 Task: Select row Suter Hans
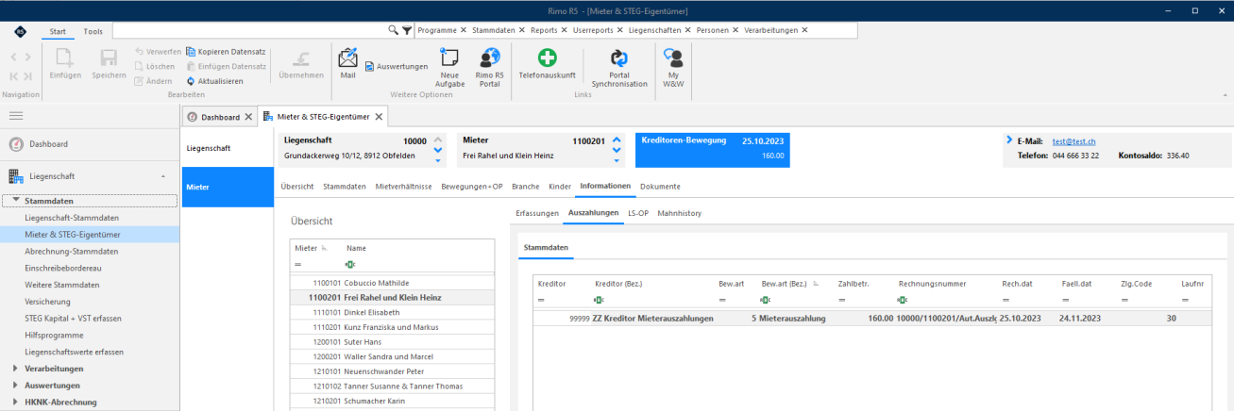click(392, 342)
